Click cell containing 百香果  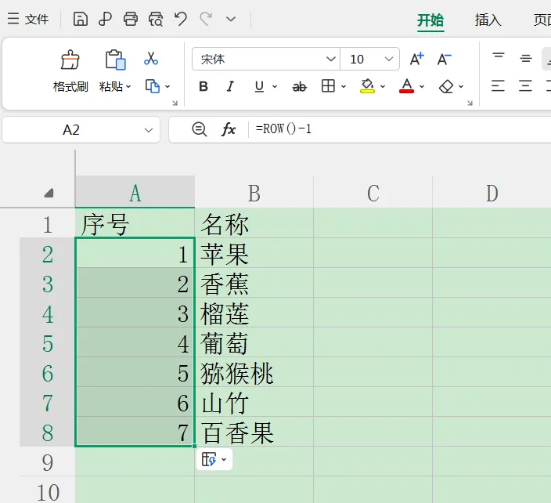pyautogui.click(x=254, y=432)
